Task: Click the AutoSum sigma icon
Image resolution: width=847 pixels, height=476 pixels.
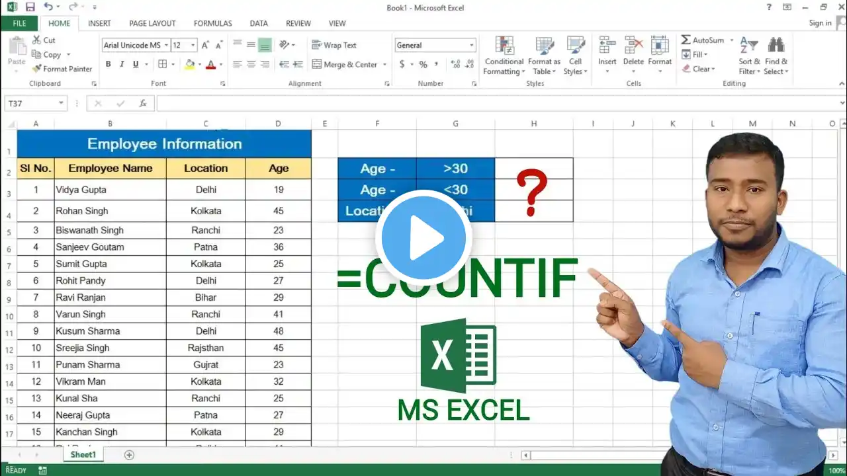Action: (x=686, y=40)
